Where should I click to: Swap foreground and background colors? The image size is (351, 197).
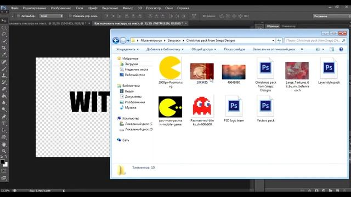tap(6, 157)
